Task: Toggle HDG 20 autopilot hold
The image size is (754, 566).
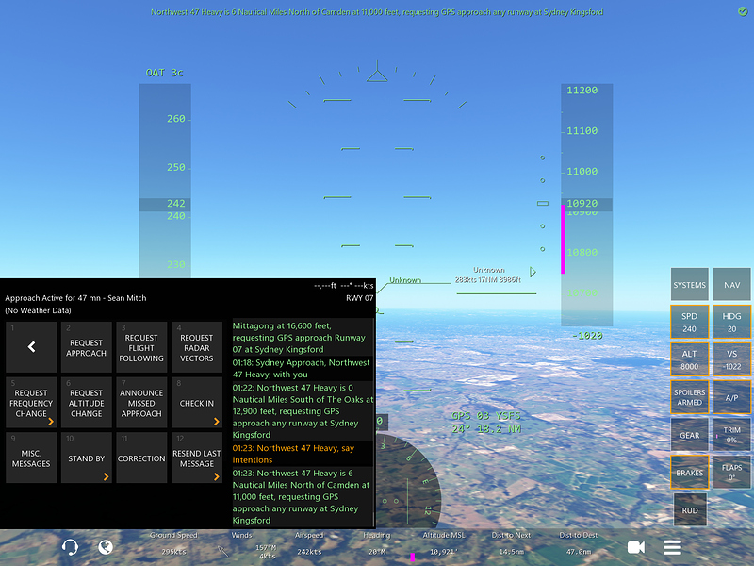Action: pyautogui.click(x=732, y=322)
